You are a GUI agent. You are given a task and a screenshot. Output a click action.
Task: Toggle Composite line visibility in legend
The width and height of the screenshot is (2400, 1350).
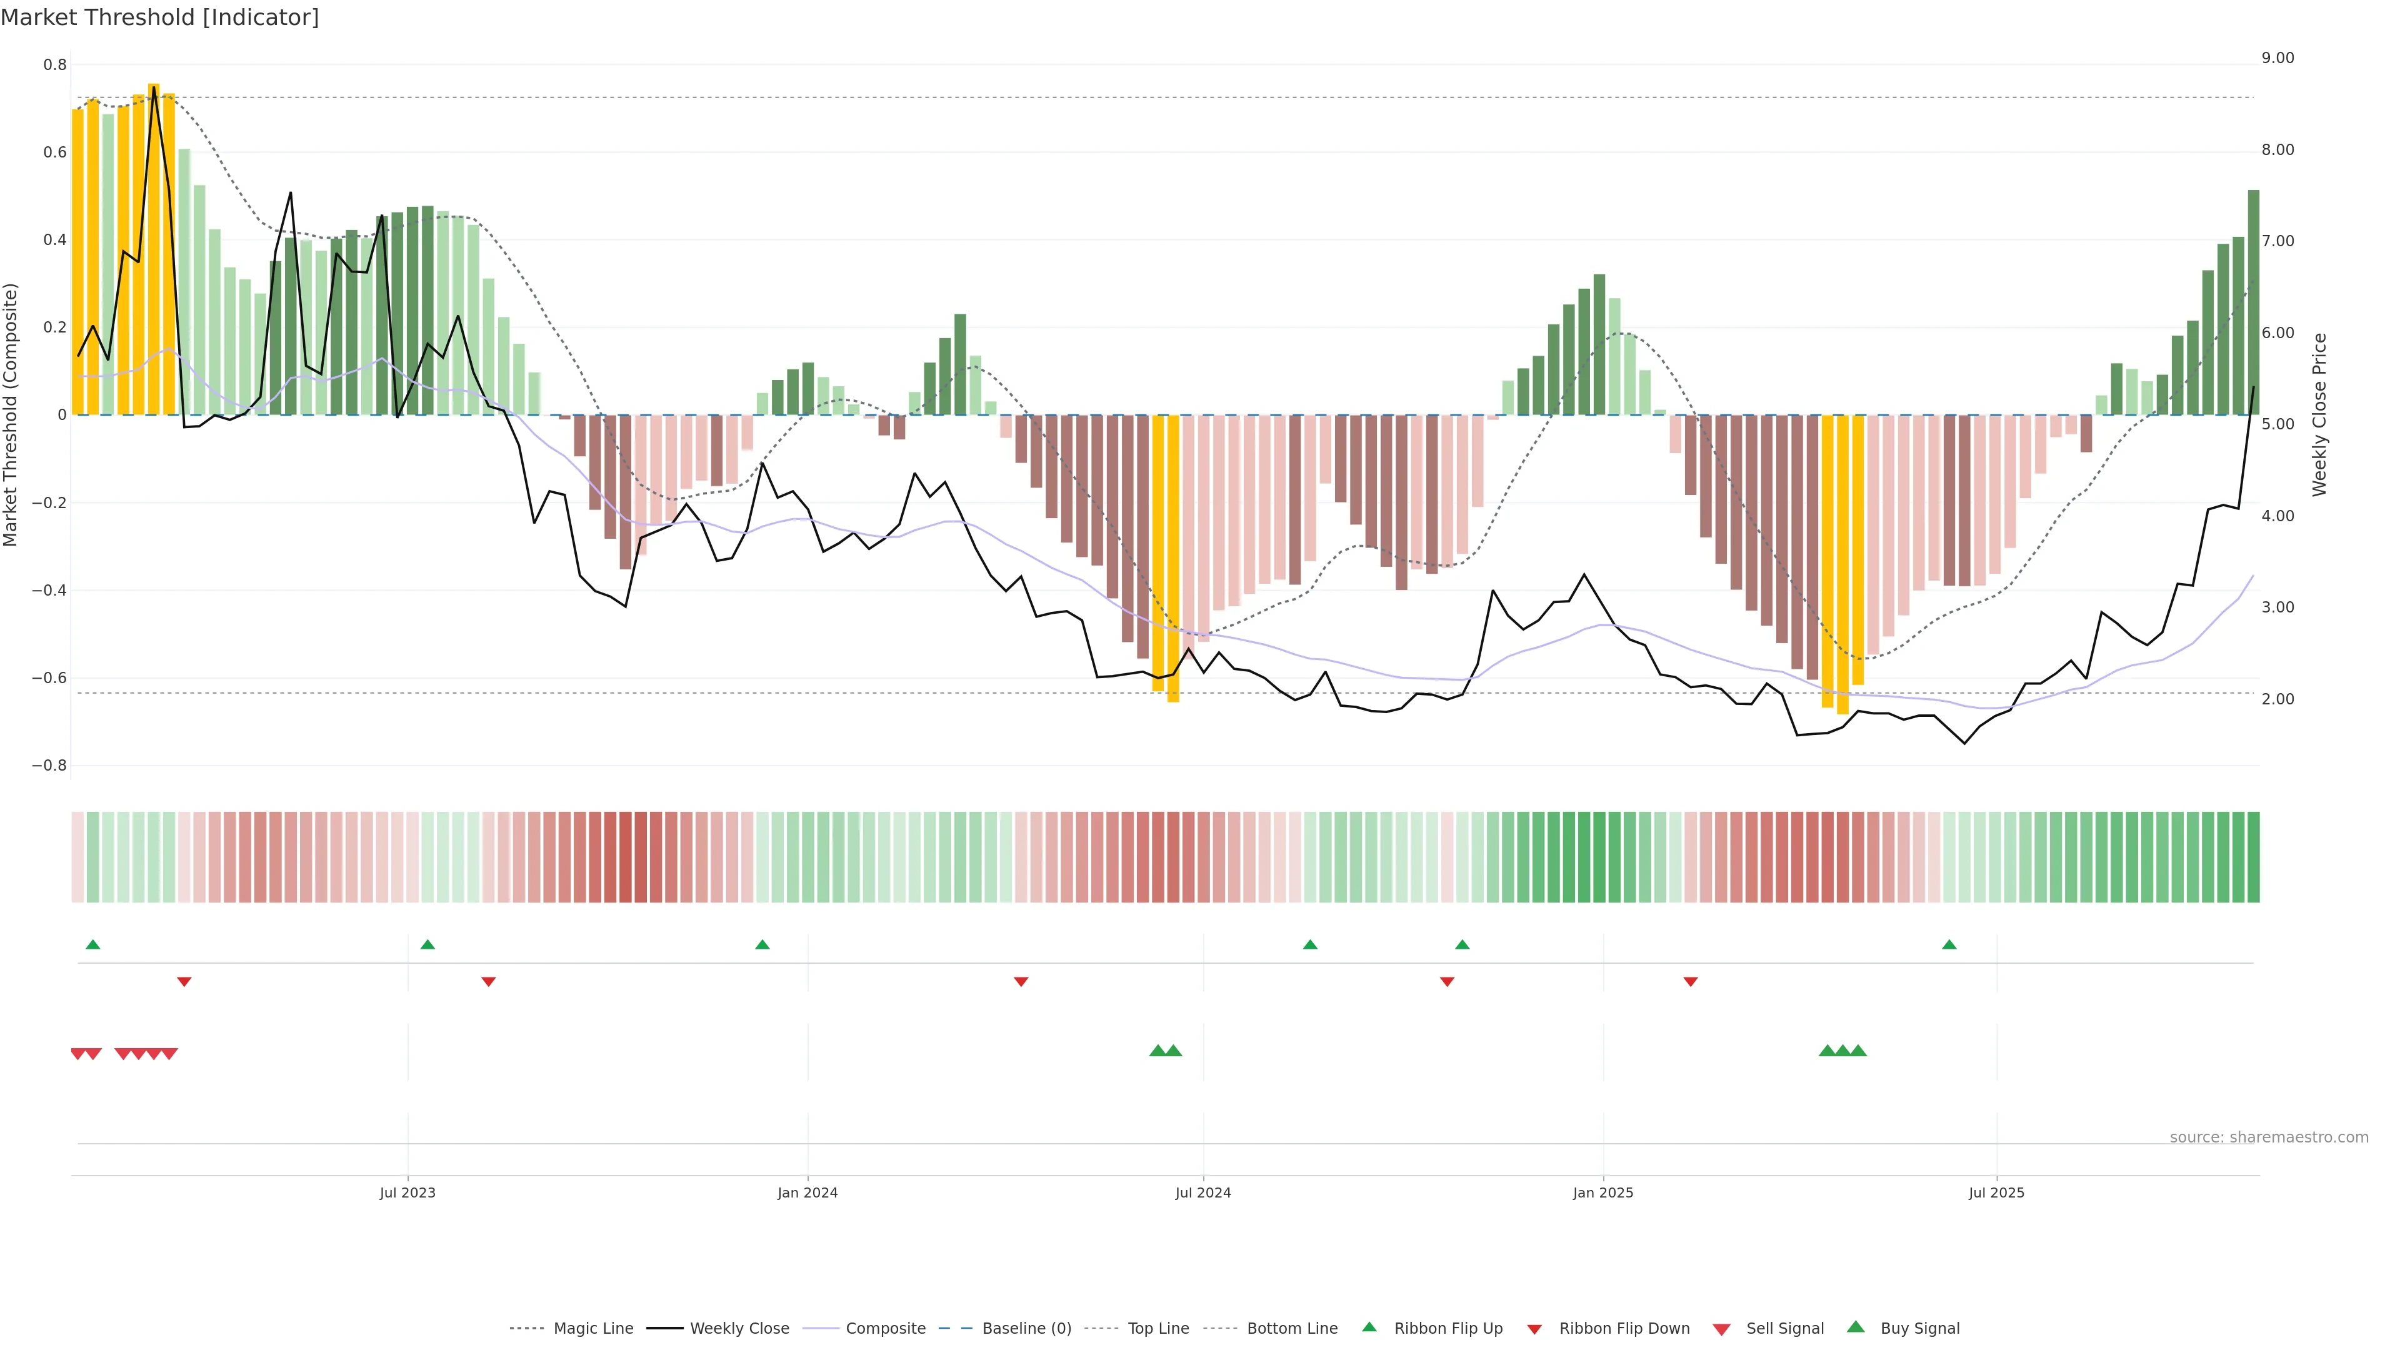[885, 1329]
